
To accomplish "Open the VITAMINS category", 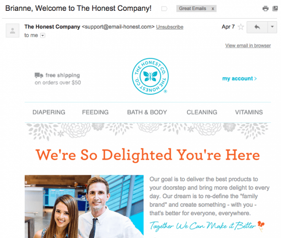I will 249,112.
